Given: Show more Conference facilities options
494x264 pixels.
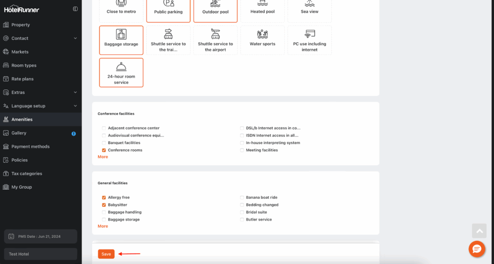Looking at the screenshot, I should coord(103,157).
